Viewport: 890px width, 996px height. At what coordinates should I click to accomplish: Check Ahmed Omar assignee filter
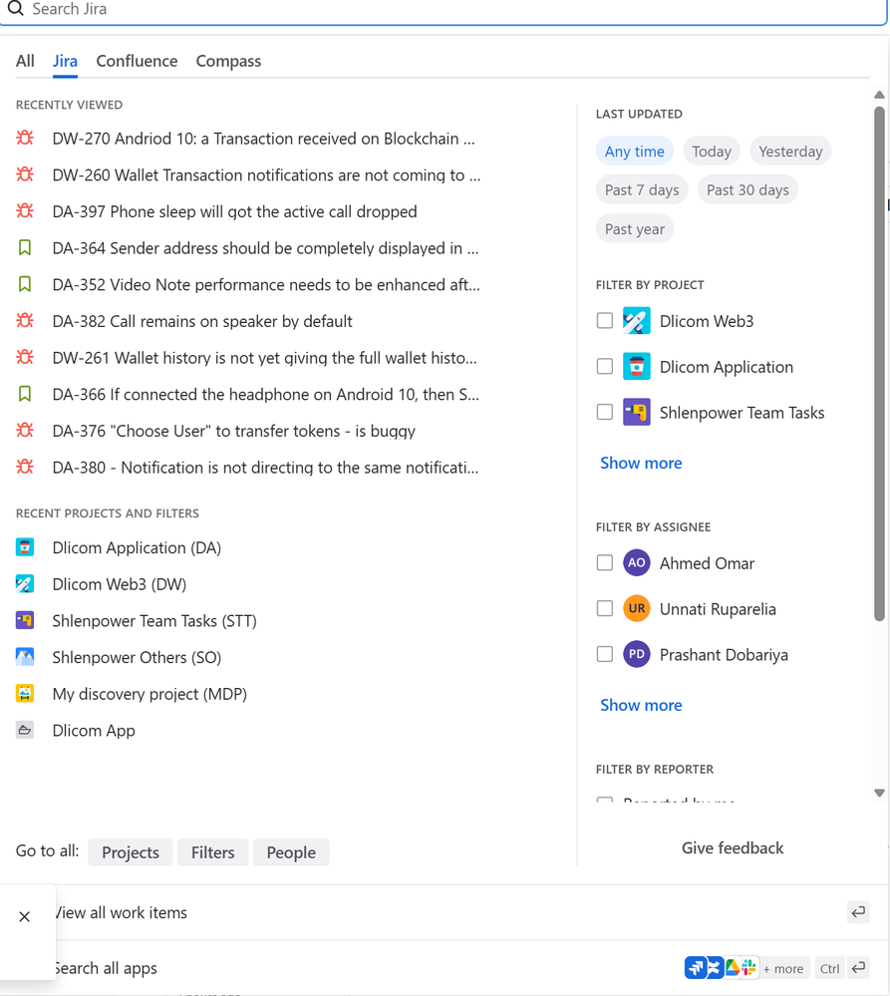pos(605,562)
